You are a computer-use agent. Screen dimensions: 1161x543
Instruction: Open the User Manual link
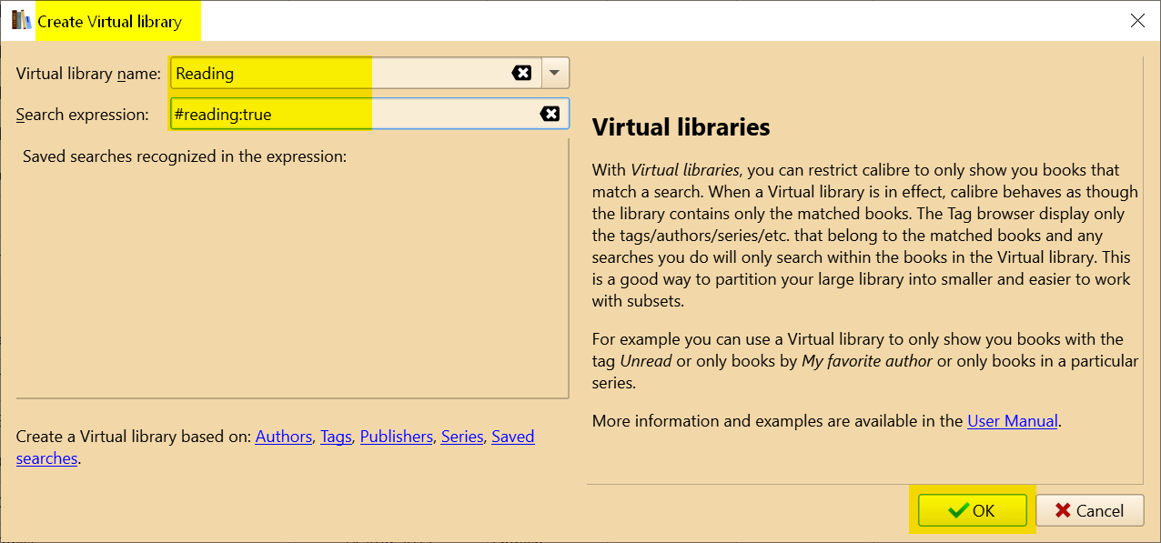pyautogui.click(x=1012, y=421)
